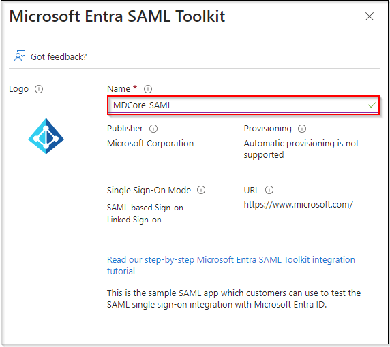Click the Publisher info icon
This screenshot has height=347, width=390.
[153, 129]
